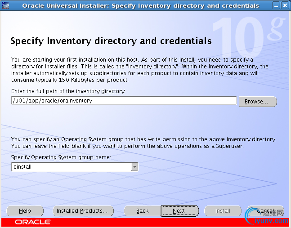Click the ORACLE logo in the red footer

pyautogui.click(x=33, y=222)
